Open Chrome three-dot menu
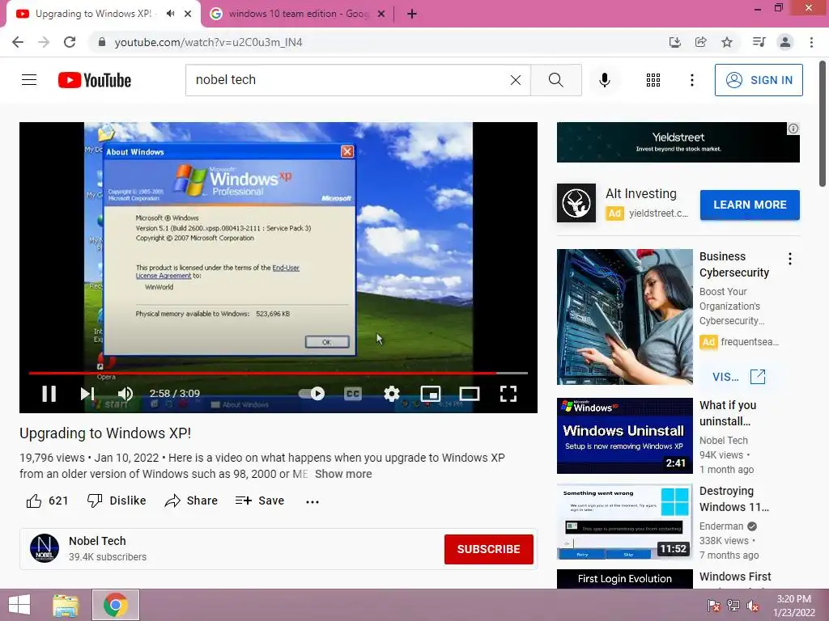This screenshot has height=621, width=829. (811, 42)
